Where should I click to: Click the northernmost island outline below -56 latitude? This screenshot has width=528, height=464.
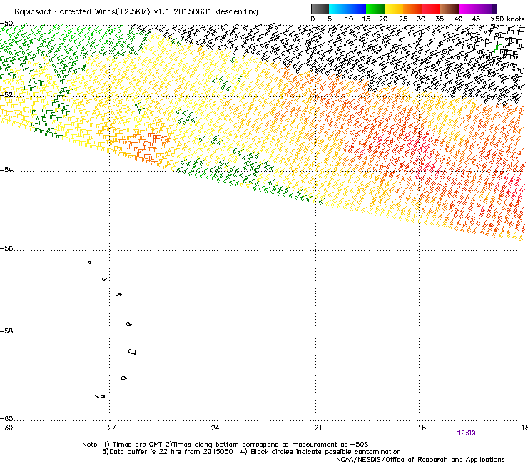tap(90, 263)
